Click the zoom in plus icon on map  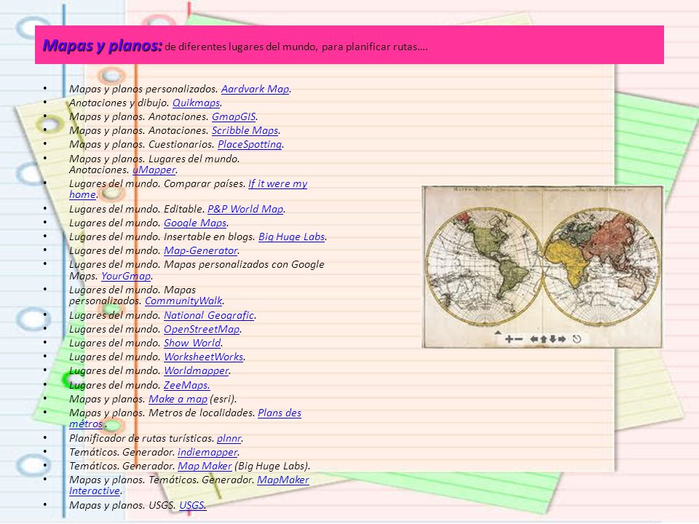pyautogui.click(x=509, y=339)
